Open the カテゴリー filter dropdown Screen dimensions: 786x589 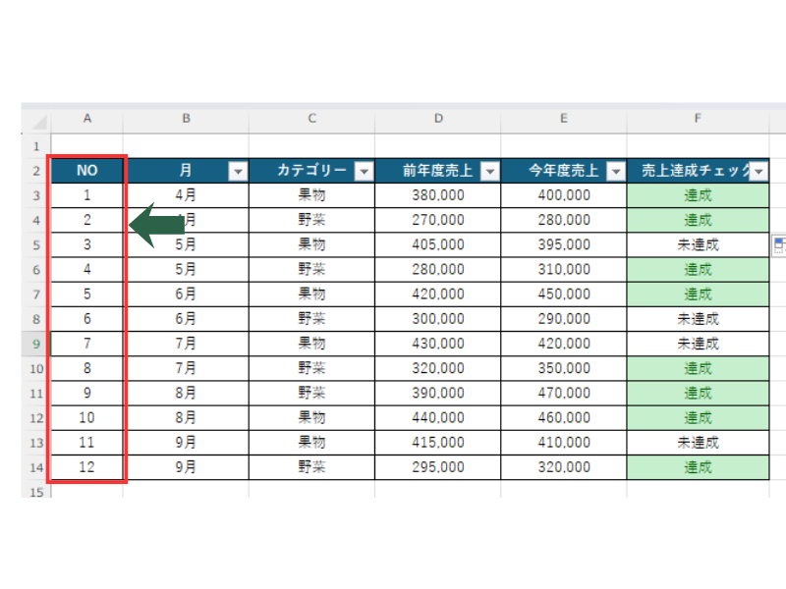point(364,171)
